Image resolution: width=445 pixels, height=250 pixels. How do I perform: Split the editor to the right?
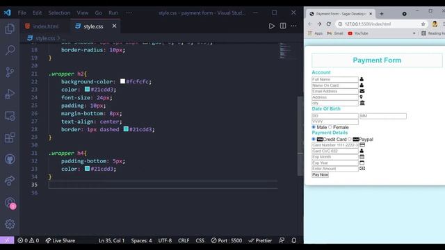(283, 26)
